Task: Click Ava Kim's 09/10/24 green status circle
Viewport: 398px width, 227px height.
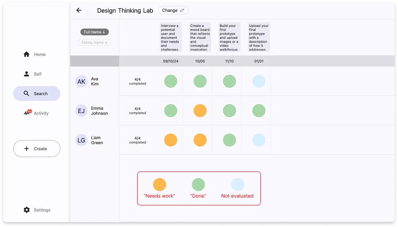Action: (x=171, y=81)
